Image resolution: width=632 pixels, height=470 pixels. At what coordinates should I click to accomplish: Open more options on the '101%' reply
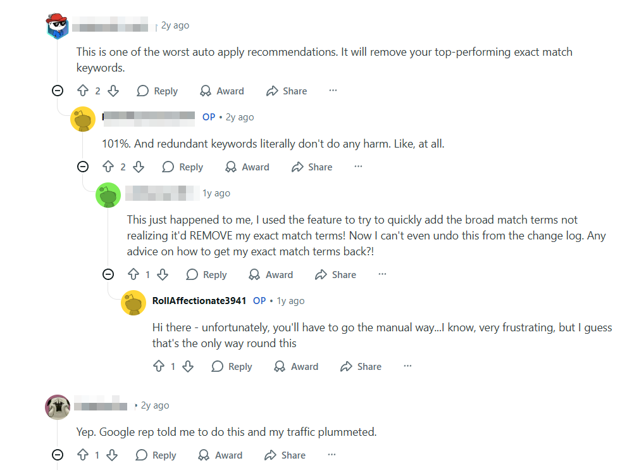pos(358,167)
